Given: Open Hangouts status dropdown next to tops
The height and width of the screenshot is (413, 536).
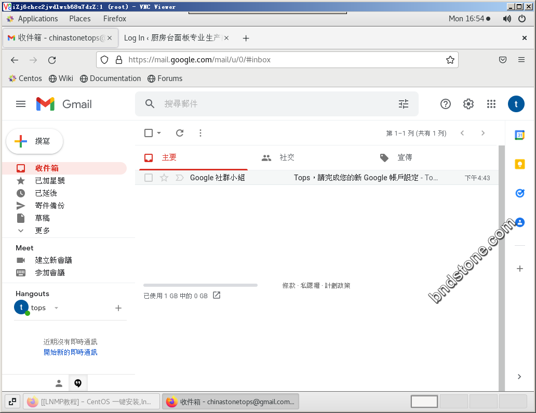Looking at the screenshot, I should (57, 308).
